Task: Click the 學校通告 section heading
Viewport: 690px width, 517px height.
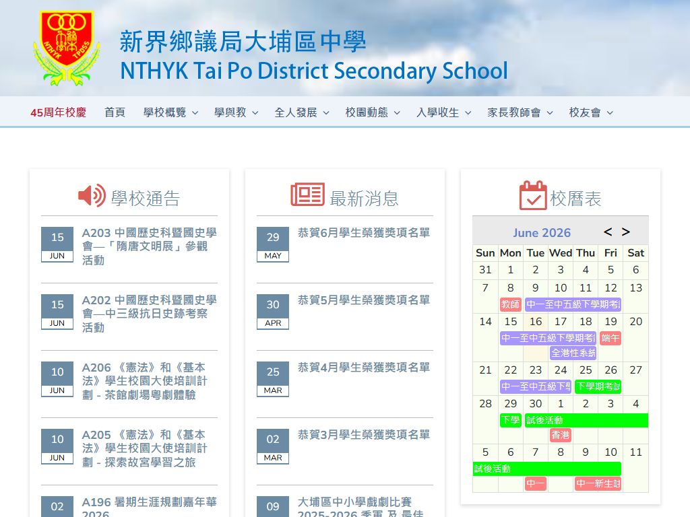Action: coord(146,199)
